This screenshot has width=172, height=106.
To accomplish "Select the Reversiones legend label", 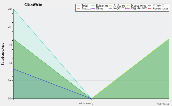I will (x=161, y=8).
